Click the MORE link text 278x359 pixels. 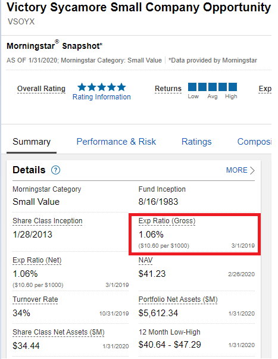237,170
